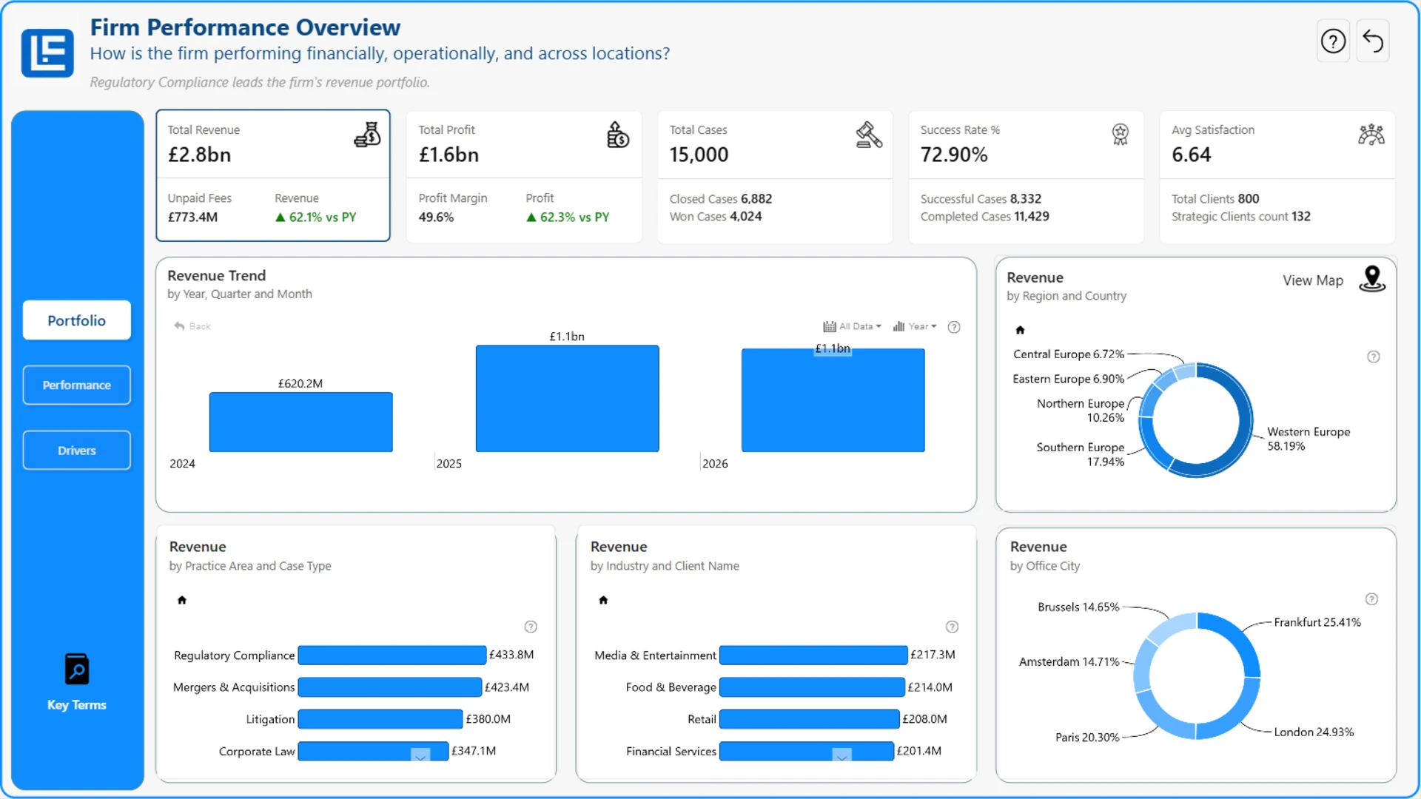Click the Back button in Revenue Trend

(x=192, y=326)
